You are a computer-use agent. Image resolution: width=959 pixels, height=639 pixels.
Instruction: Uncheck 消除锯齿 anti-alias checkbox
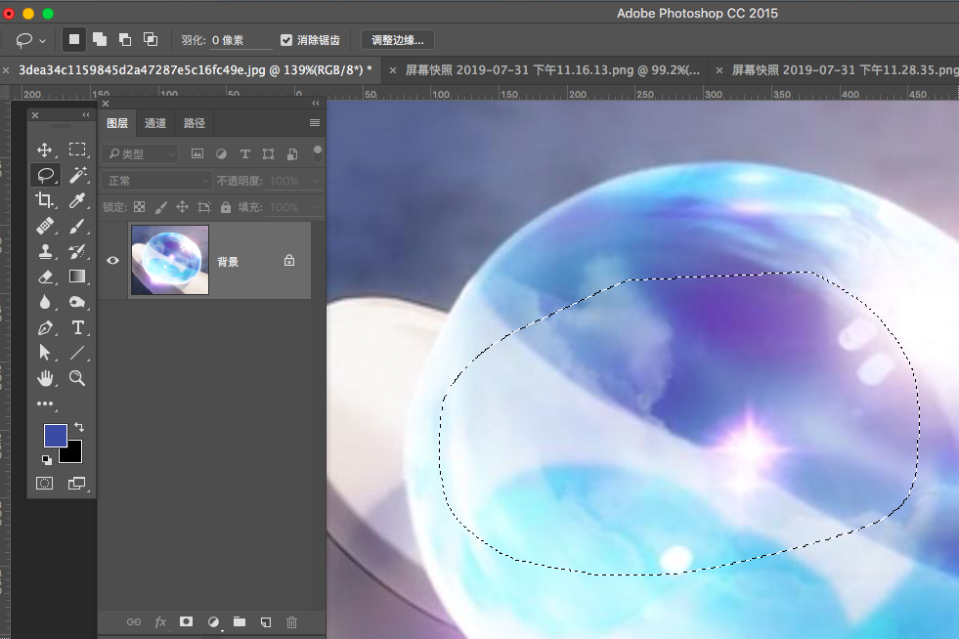pyautogui.click(x=286, y=40)
